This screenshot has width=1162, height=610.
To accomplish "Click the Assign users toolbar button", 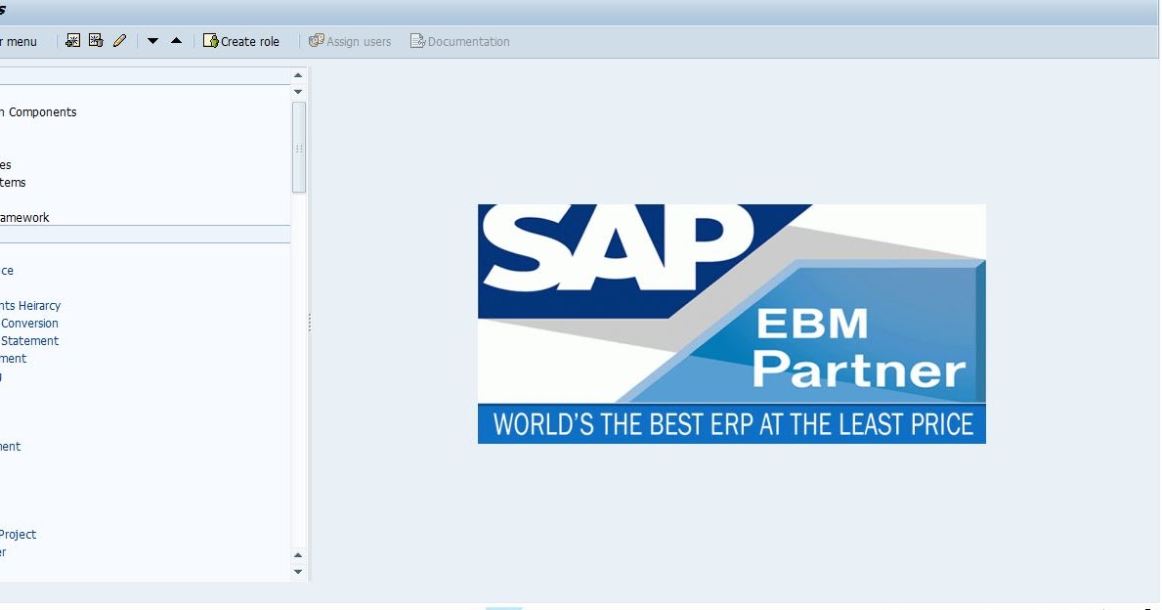I will coord(350,41).
